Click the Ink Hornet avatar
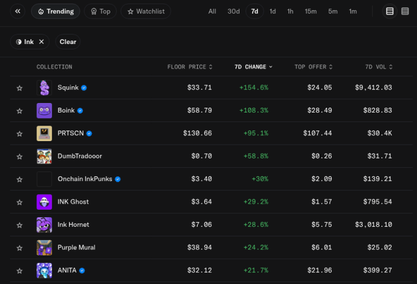 click(44, 225)
